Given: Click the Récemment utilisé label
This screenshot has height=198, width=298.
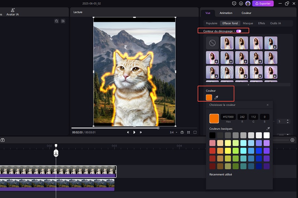Looking at the screenshot, I should [221, 175].
